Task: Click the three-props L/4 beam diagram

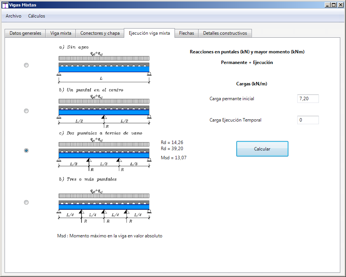Action: click(104, 206)
